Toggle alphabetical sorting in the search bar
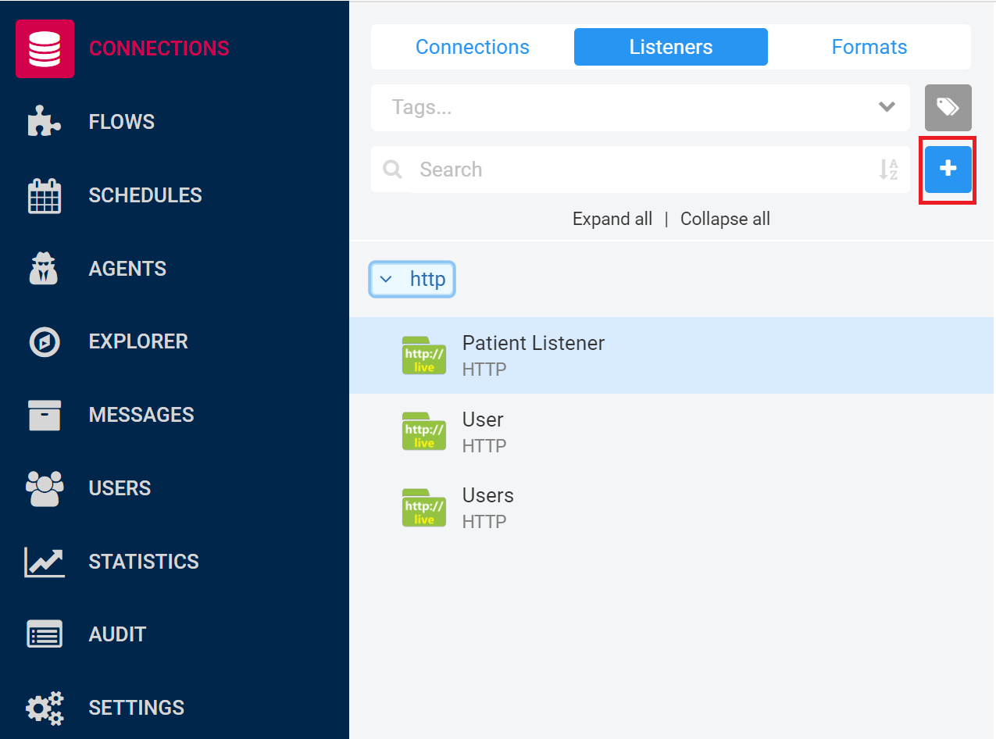996x739 pixels. tap(889, 169)
